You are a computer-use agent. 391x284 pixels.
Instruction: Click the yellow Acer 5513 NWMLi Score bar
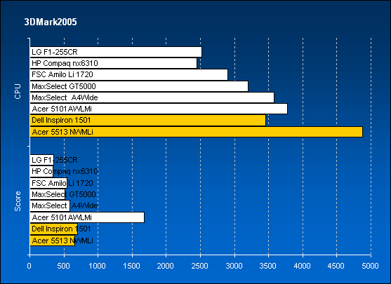pyautogui.click(x=53, y=241)
